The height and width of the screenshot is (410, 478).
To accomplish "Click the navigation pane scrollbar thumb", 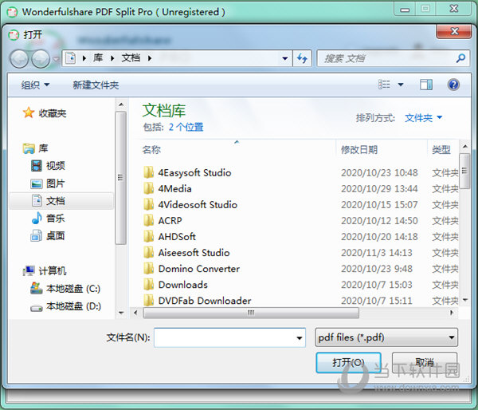I will point(121,178).
